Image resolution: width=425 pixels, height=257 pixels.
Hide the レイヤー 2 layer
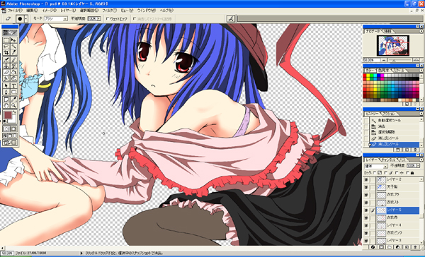click(x=366, y=180)
